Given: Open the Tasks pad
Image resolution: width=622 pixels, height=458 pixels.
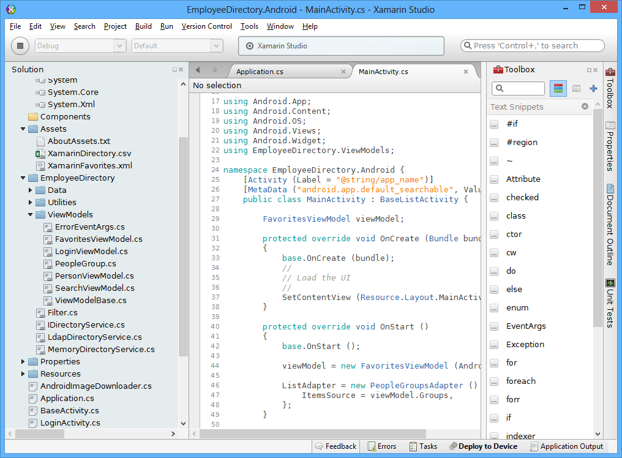Looking at the screenshot, I should point(423,446).
